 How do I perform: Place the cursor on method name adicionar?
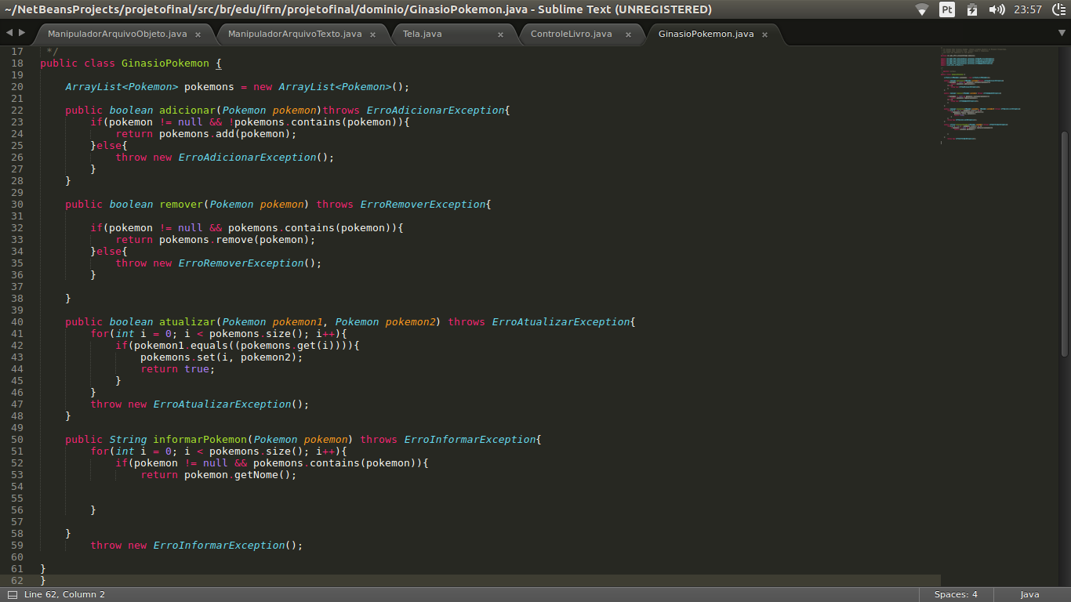coord(187,110)
